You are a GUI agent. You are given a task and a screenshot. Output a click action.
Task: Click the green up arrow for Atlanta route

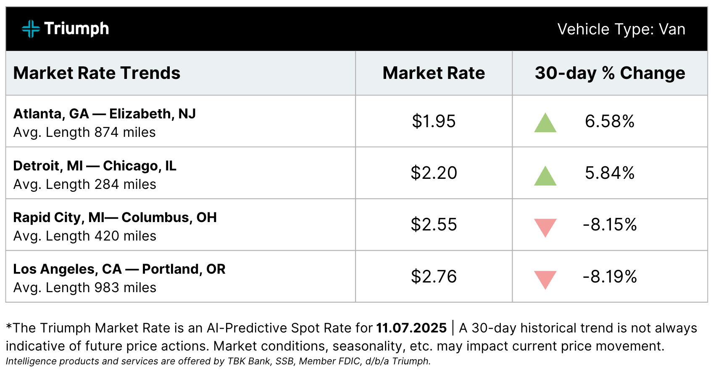[545, 123]
